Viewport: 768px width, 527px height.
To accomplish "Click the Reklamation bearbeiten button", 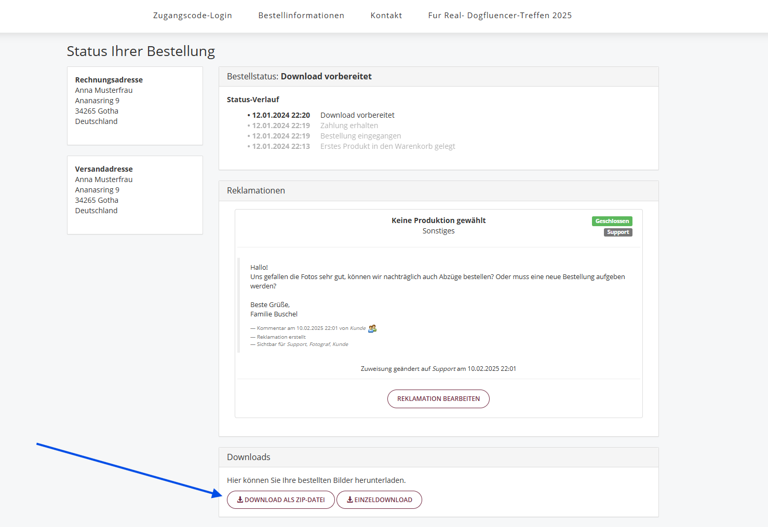I will tap(438, 399).
